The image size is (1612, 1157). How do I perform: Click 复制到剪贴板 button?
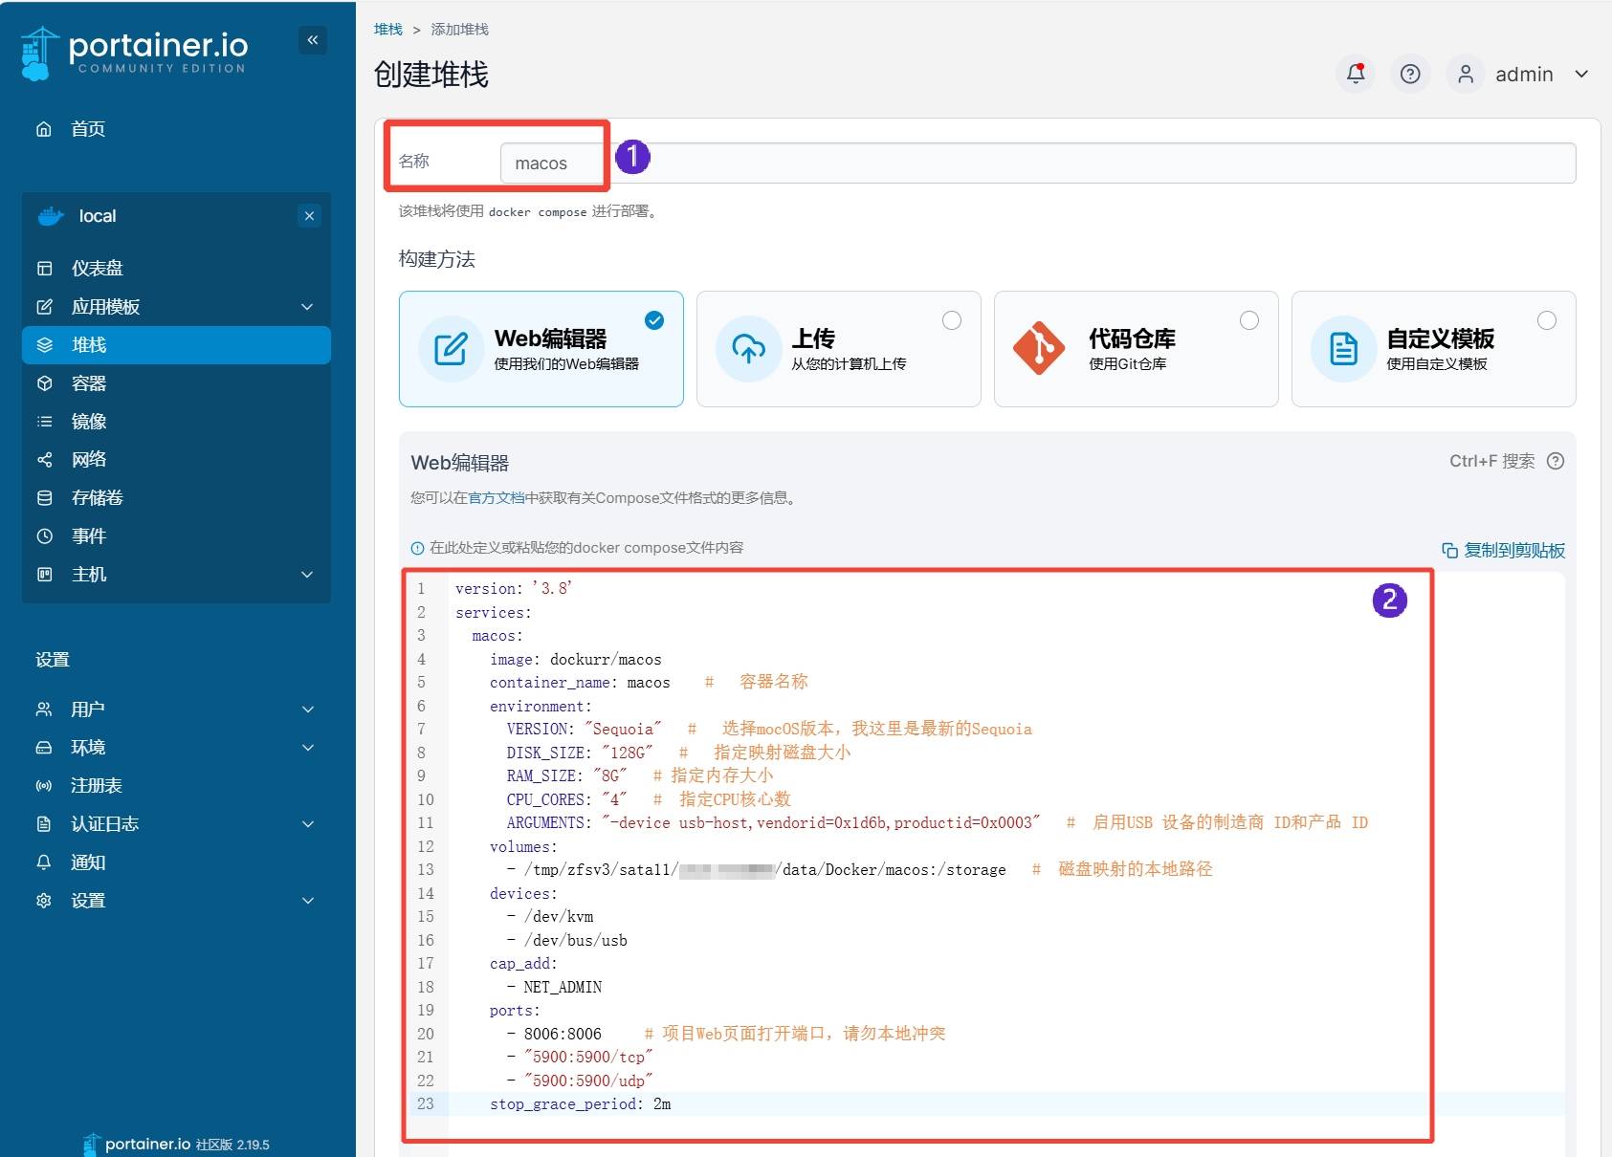(1503, 551)
